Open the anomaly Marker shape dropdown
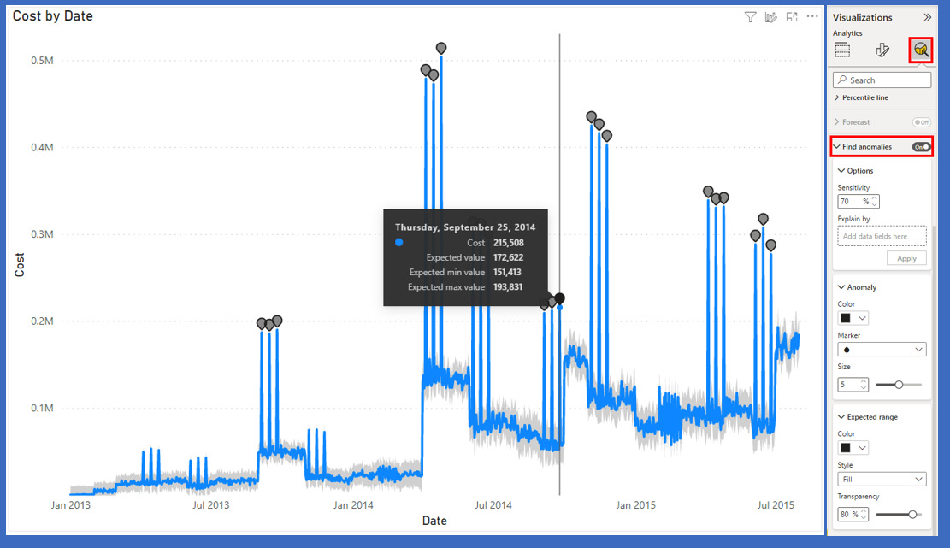The width and height of the screenshot is (950, 548). 882,350
